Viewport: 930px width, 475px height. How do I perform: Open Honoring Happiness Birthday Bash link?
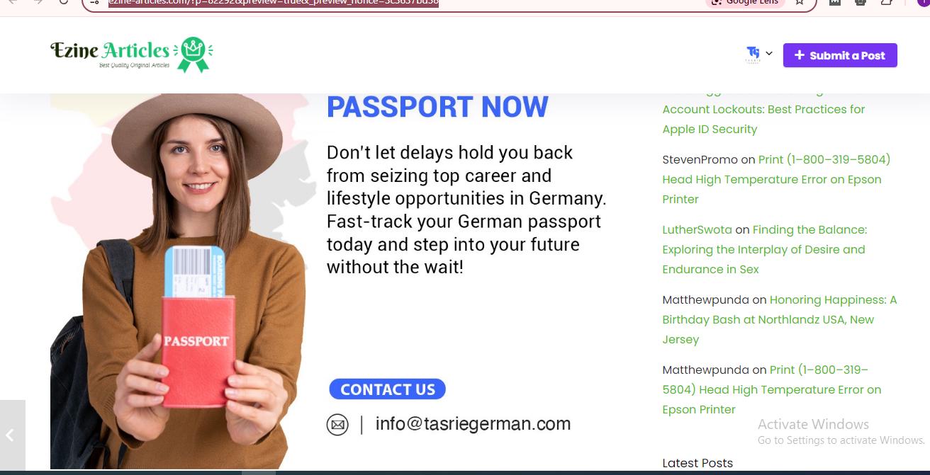pos(780,319)
